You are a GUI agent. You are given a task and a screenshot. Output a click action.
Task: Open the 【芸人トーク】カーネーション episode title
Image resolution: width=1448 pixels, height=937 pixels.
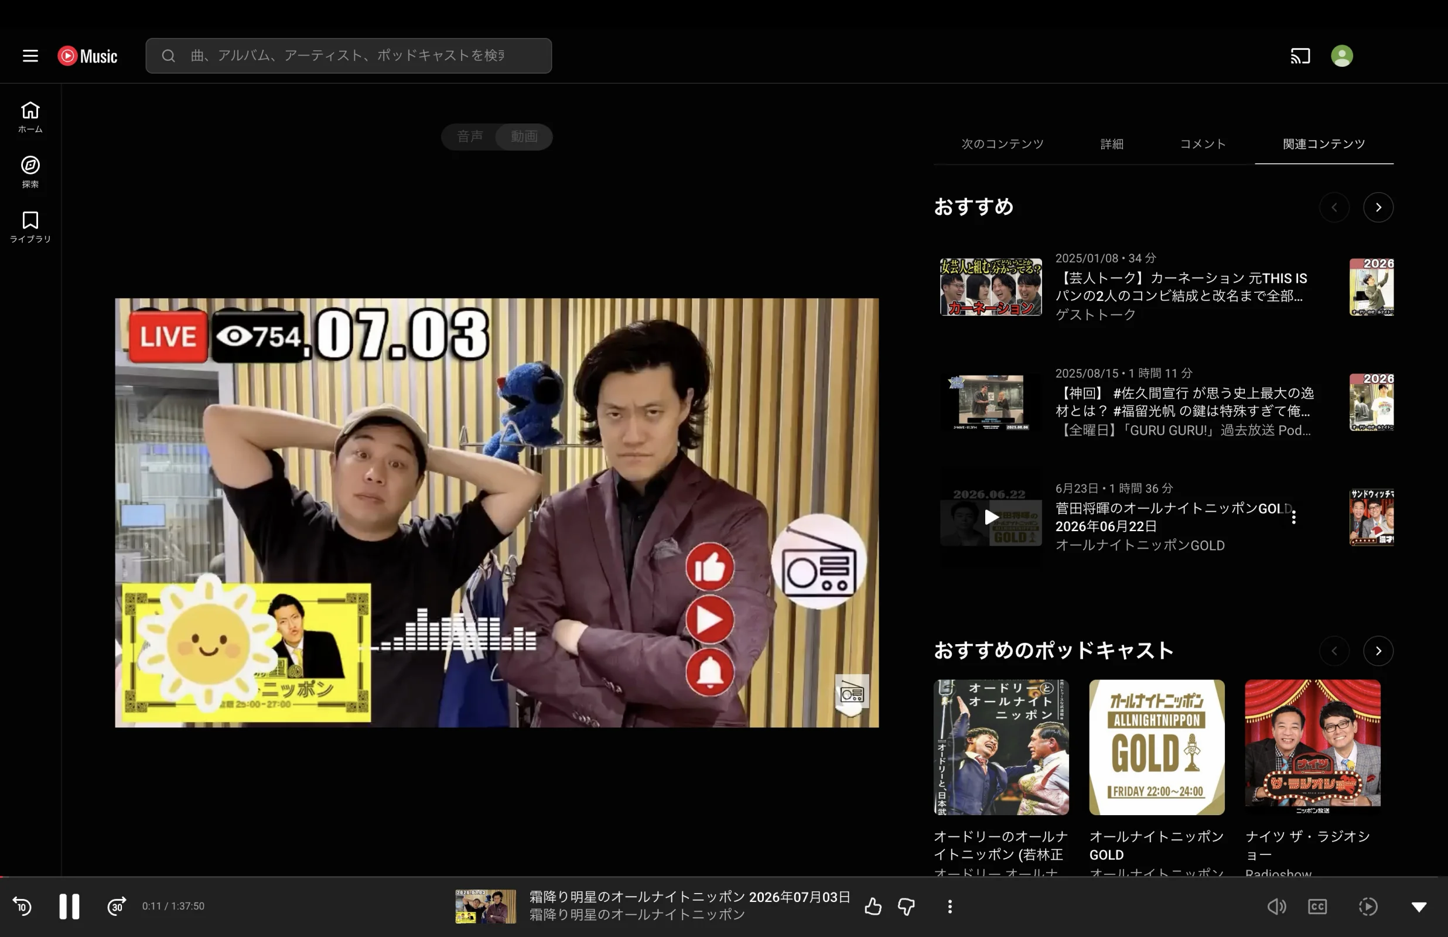tap(1181, 286)
